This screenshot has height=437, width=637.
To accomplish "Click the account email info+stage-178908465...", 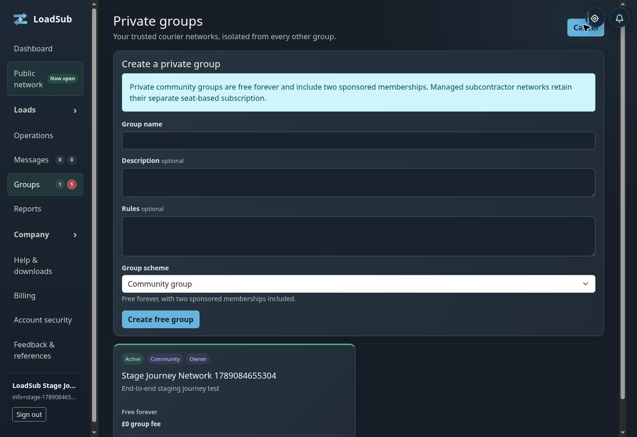I will pos(44,397).
